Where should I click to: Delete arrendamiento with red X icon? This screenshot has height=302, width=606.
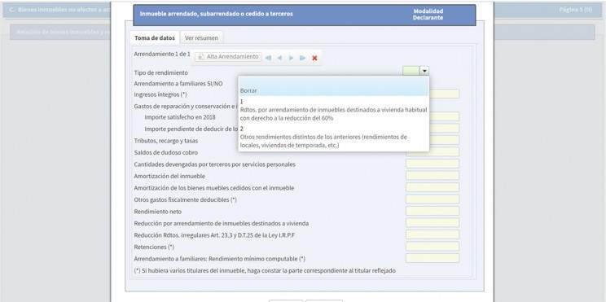pos(314,58)
